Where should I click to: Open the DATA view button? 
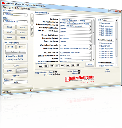[x=10, y=71]
